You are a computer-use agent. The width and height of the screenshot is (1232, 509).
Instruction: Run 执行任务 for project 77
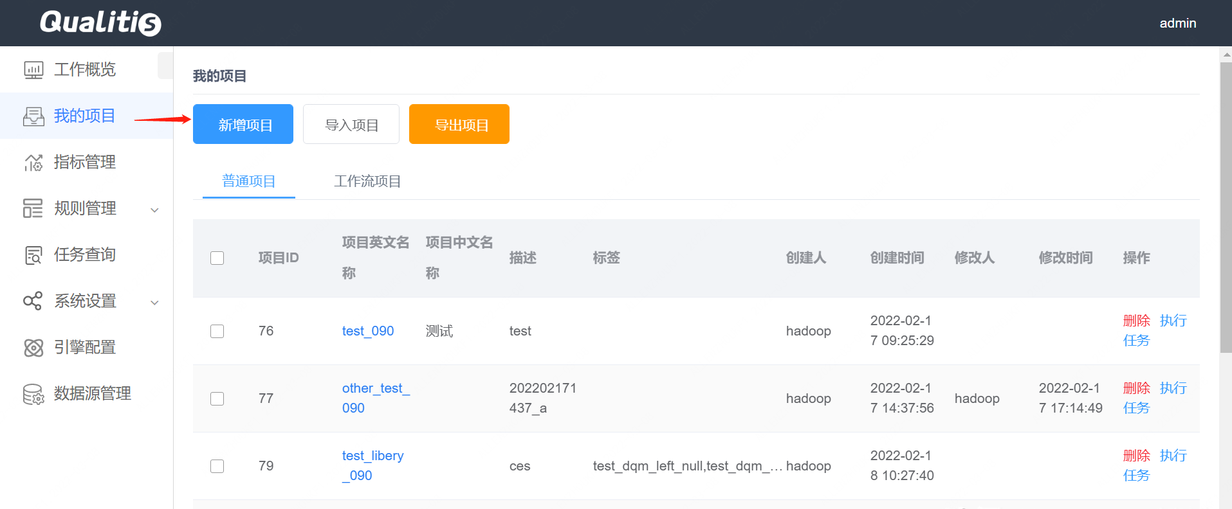(x=1173, y=388)
